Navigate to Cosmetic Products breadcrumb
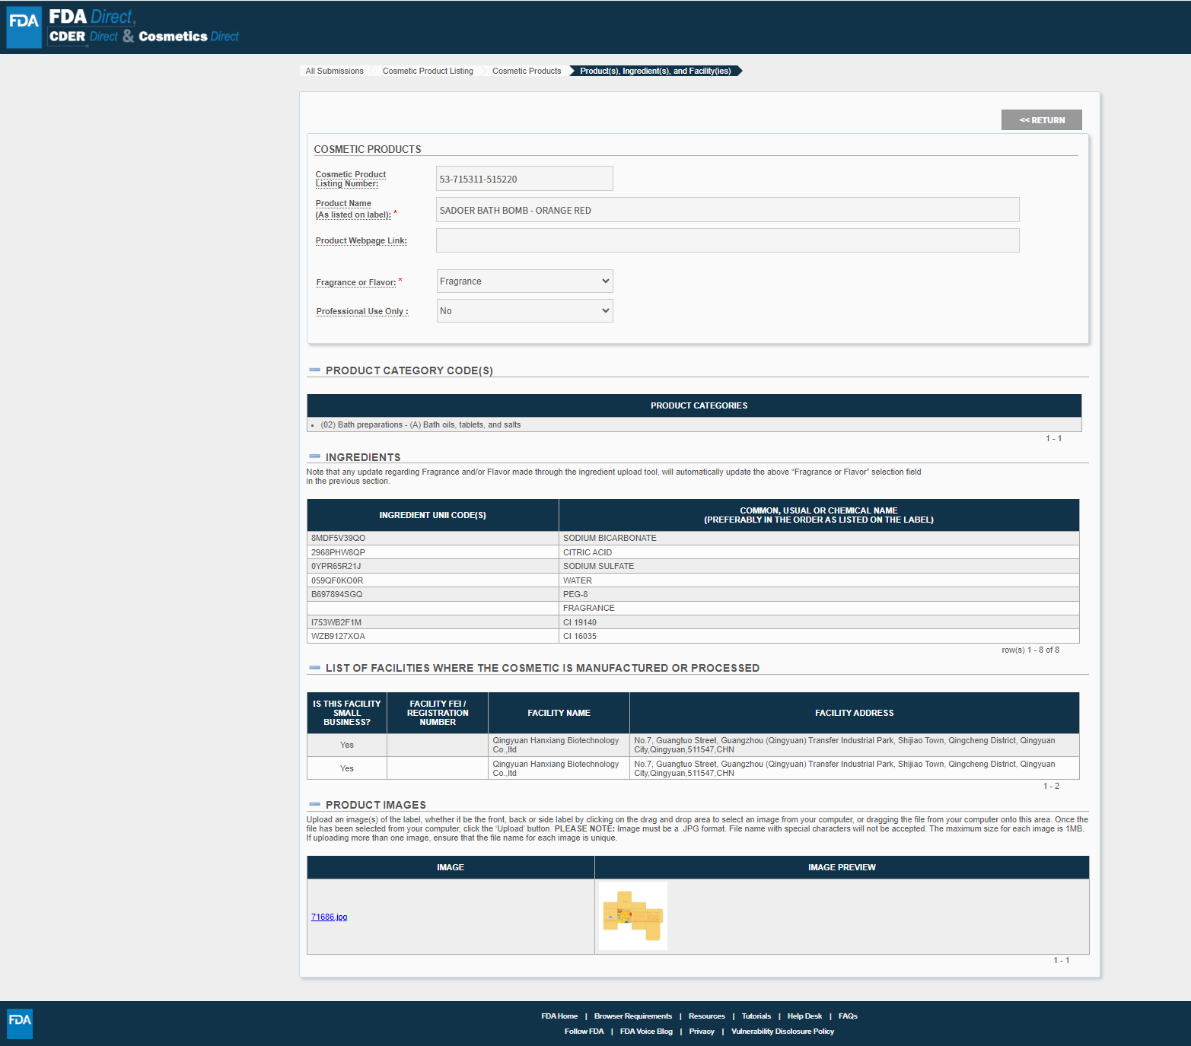1191x1046 pixels. (527, 71)
